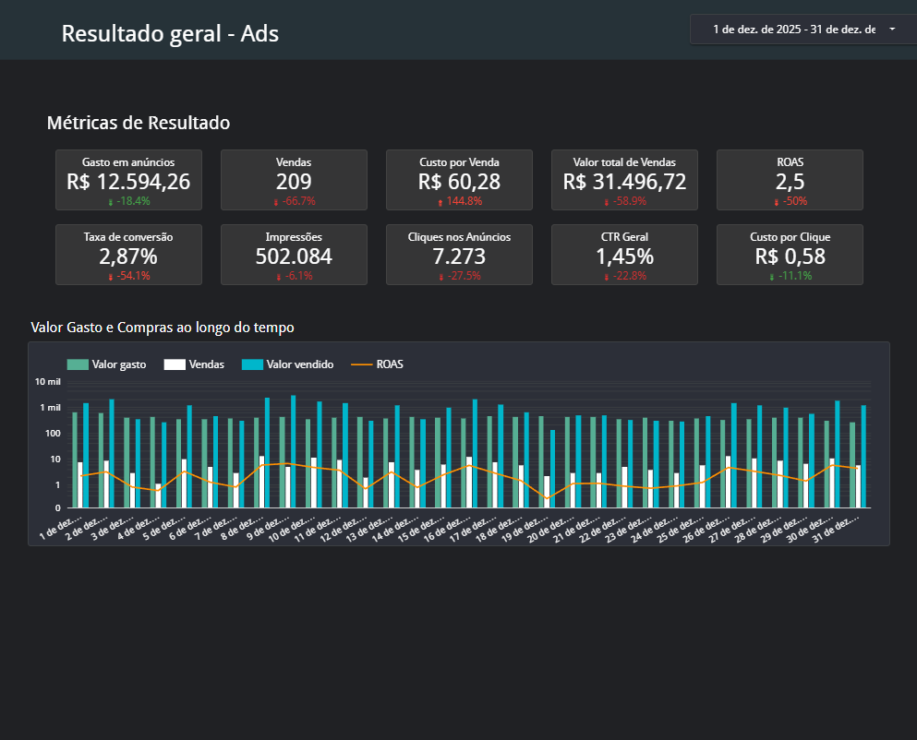The image size is (917, 740).
Task: Click the green down arrow by -18.4%
Action: coord(111,202)
